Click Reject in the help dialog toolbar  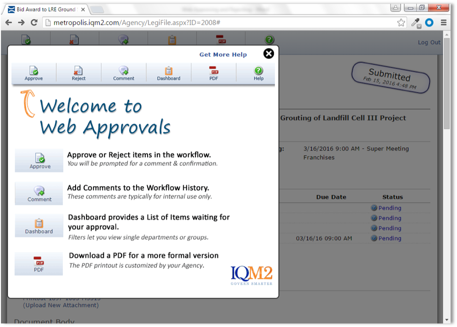[79, 73]
